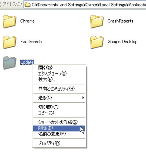Expand the 送る(N) submenu arrow
Screen dimensions: 146x155
click(x=83, y=98)
